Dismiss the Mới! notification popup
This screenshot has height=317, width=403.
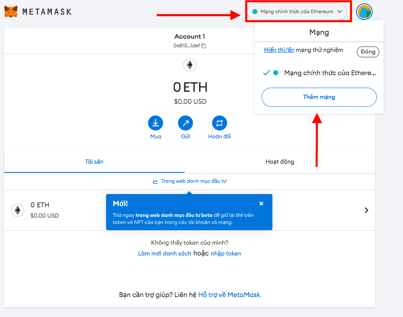(x=261, y=203)
